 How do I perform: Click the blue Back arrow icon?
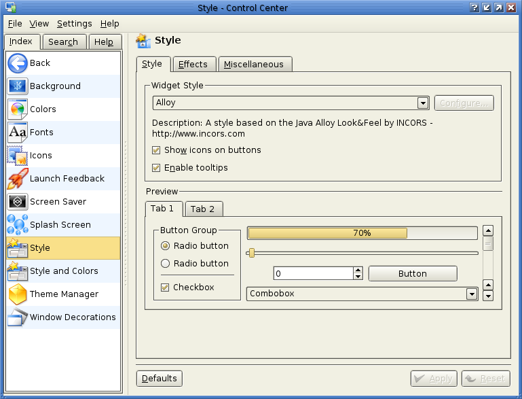pos(18,63)
